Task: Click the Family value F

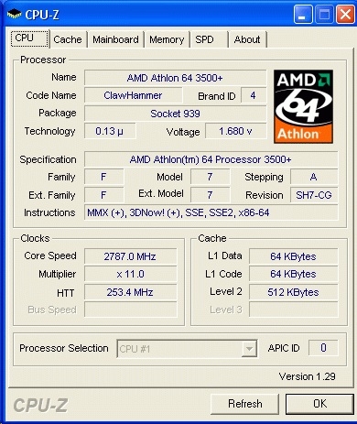Action: [103, 177]
